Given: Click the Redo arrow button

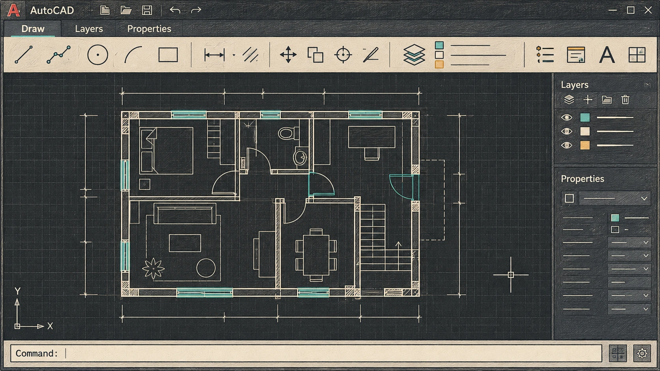Looking at the screenshot, I should (196, 10).
